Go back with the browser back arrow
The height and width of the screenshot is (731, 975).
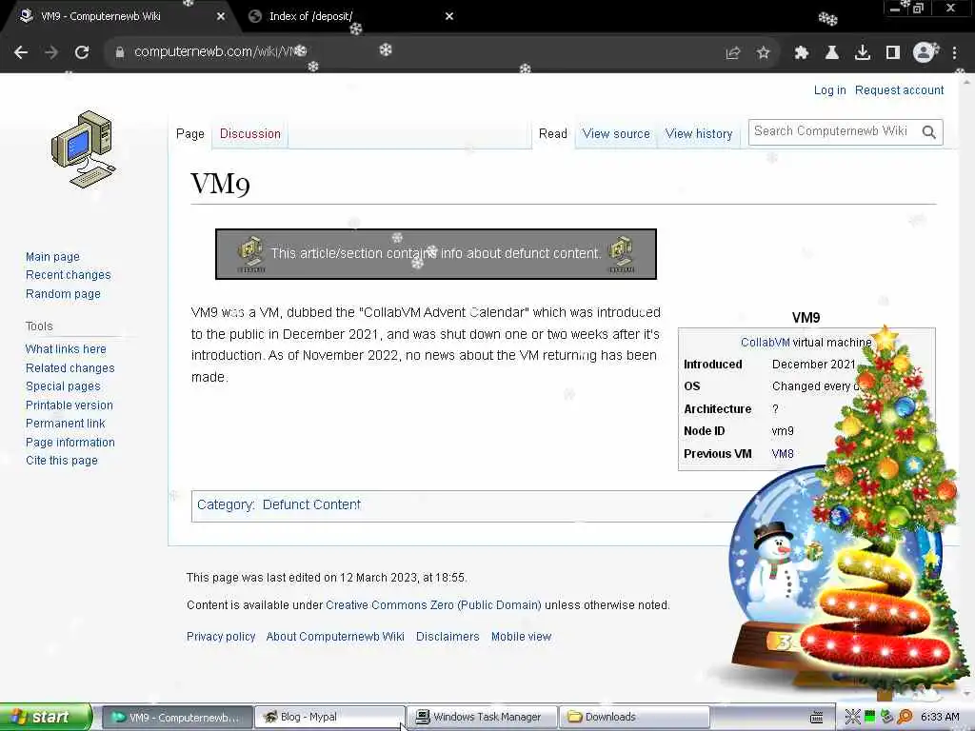(21, 53)
